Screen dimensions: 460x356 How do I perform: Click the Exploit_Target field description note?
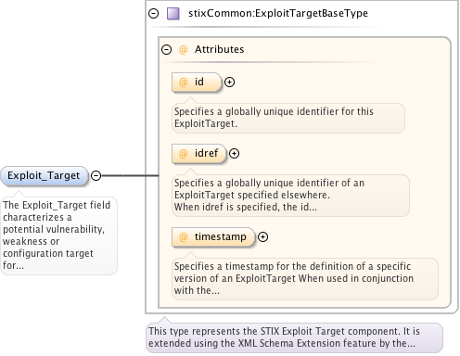pyautogui.click(x=58, y=235)
